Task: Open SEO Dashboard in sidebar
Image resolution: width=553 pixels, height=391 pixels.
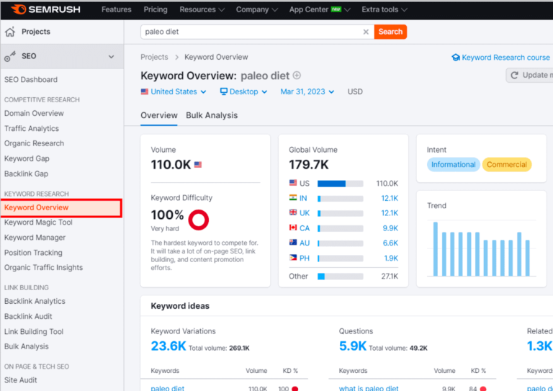Action: point(31,80)
